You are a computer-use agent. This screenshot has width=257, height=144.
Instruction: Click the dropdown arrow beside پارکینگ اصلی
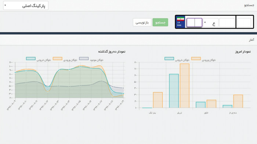5,5
